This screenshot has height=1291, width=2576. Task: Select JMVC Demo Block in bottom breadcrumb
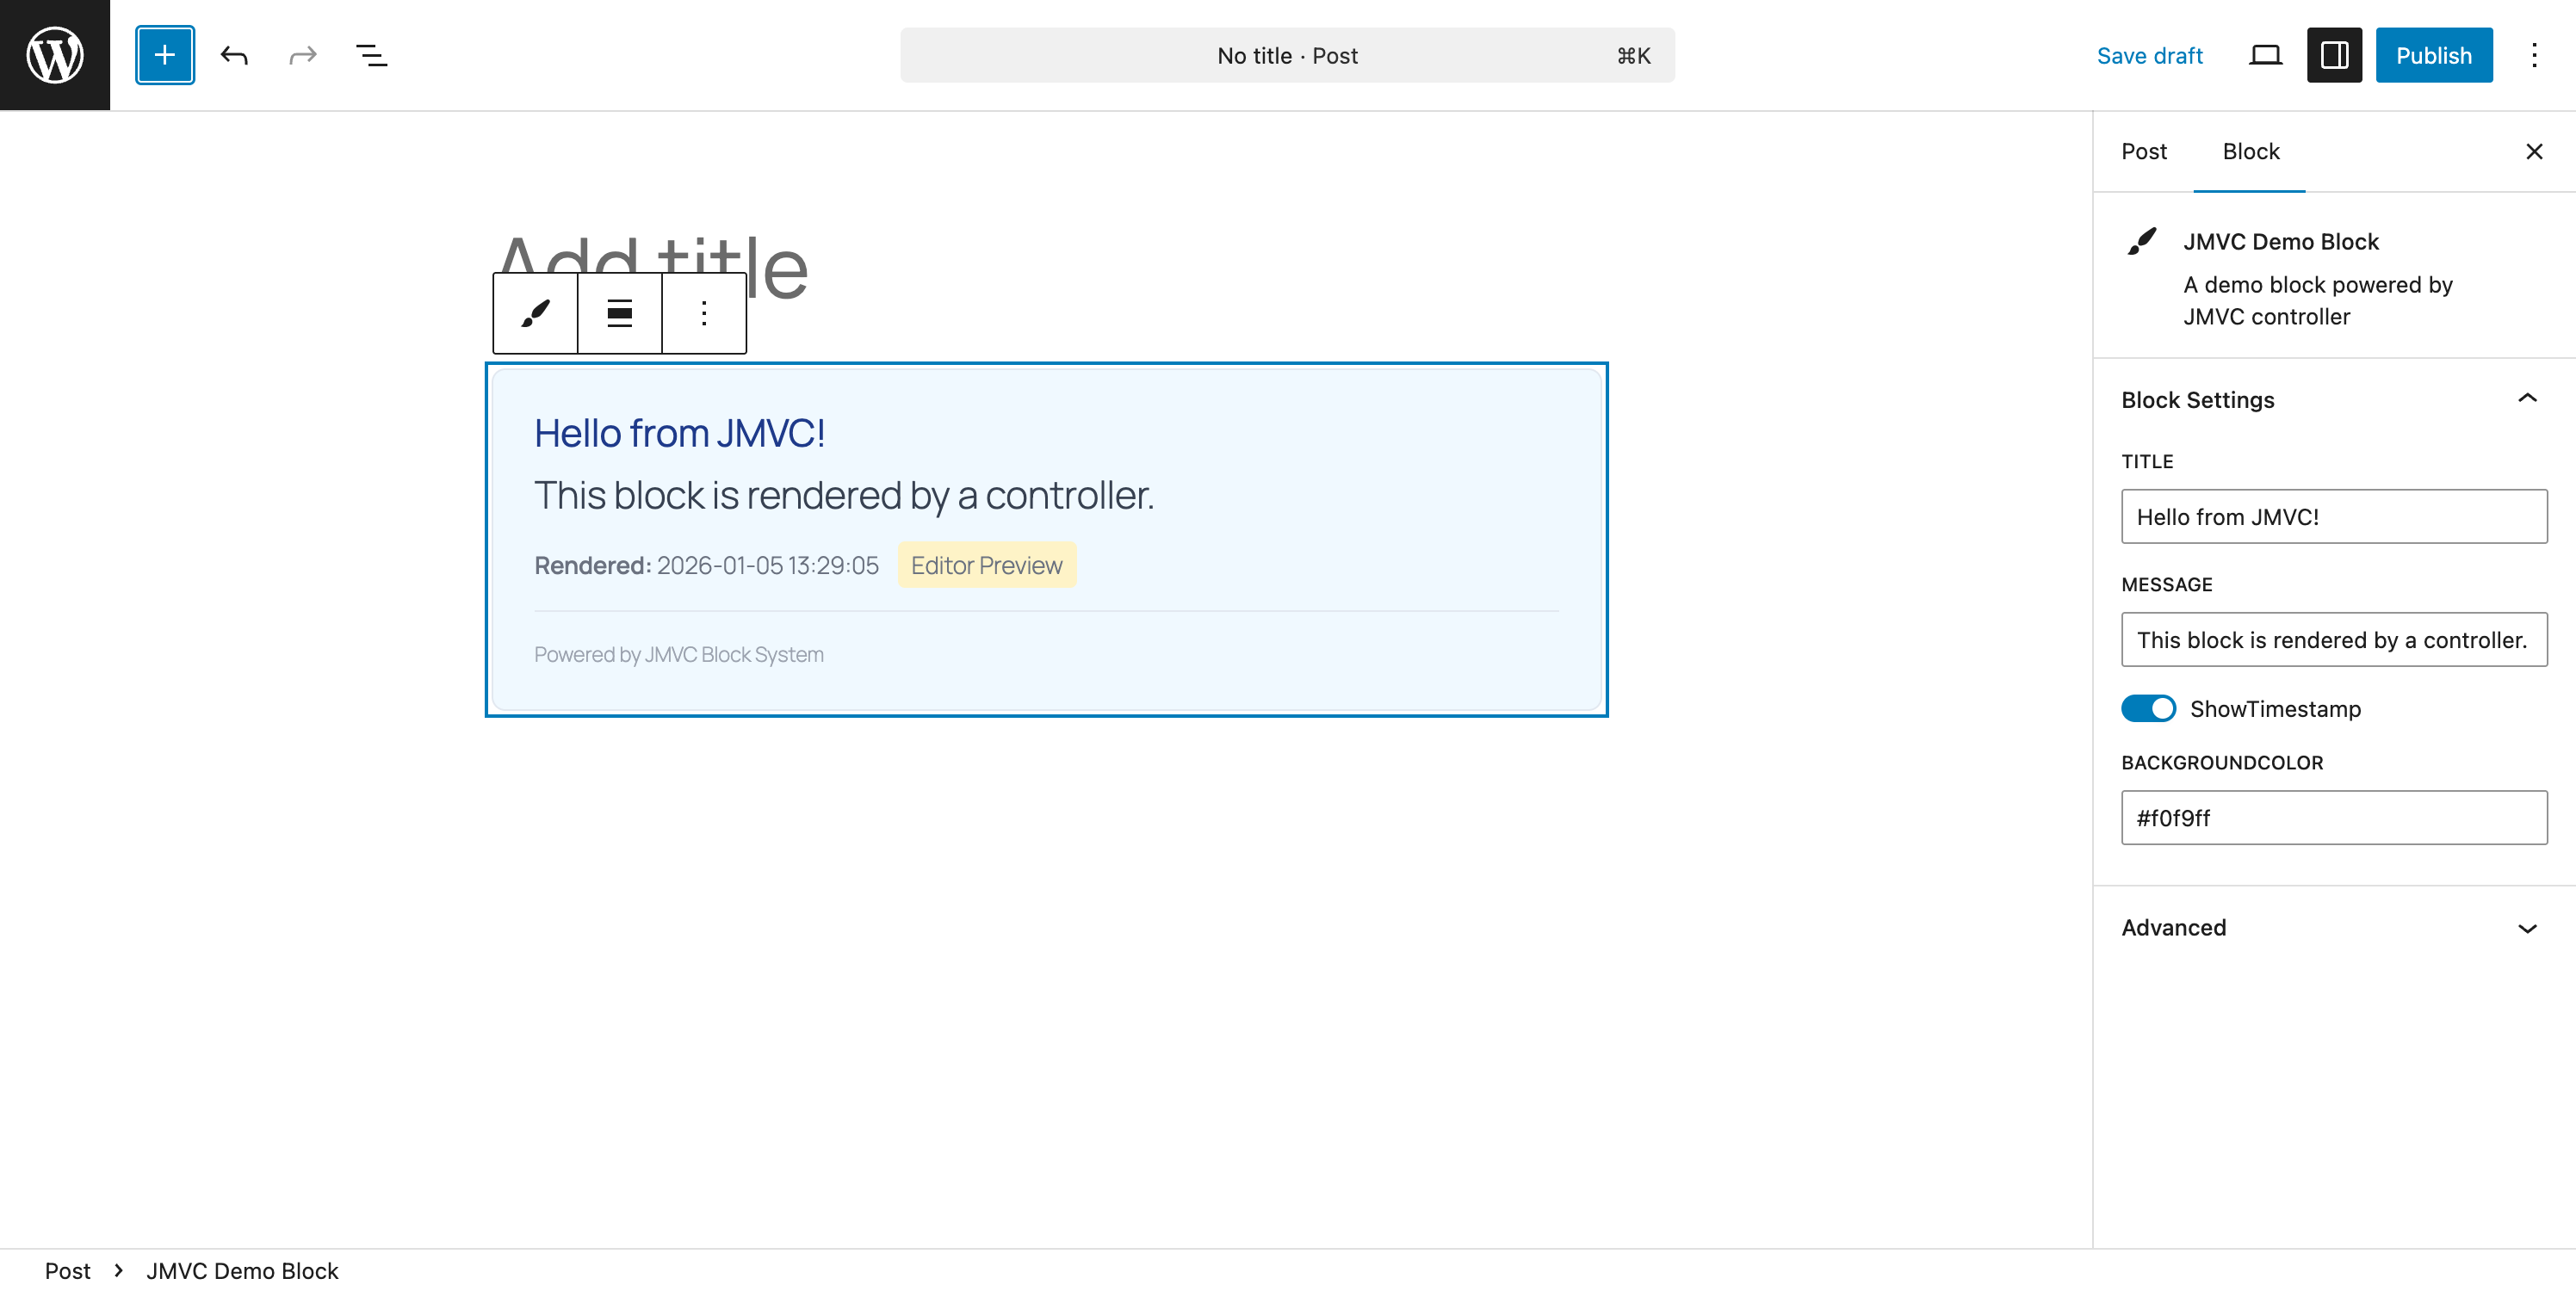click(242, 1270)
